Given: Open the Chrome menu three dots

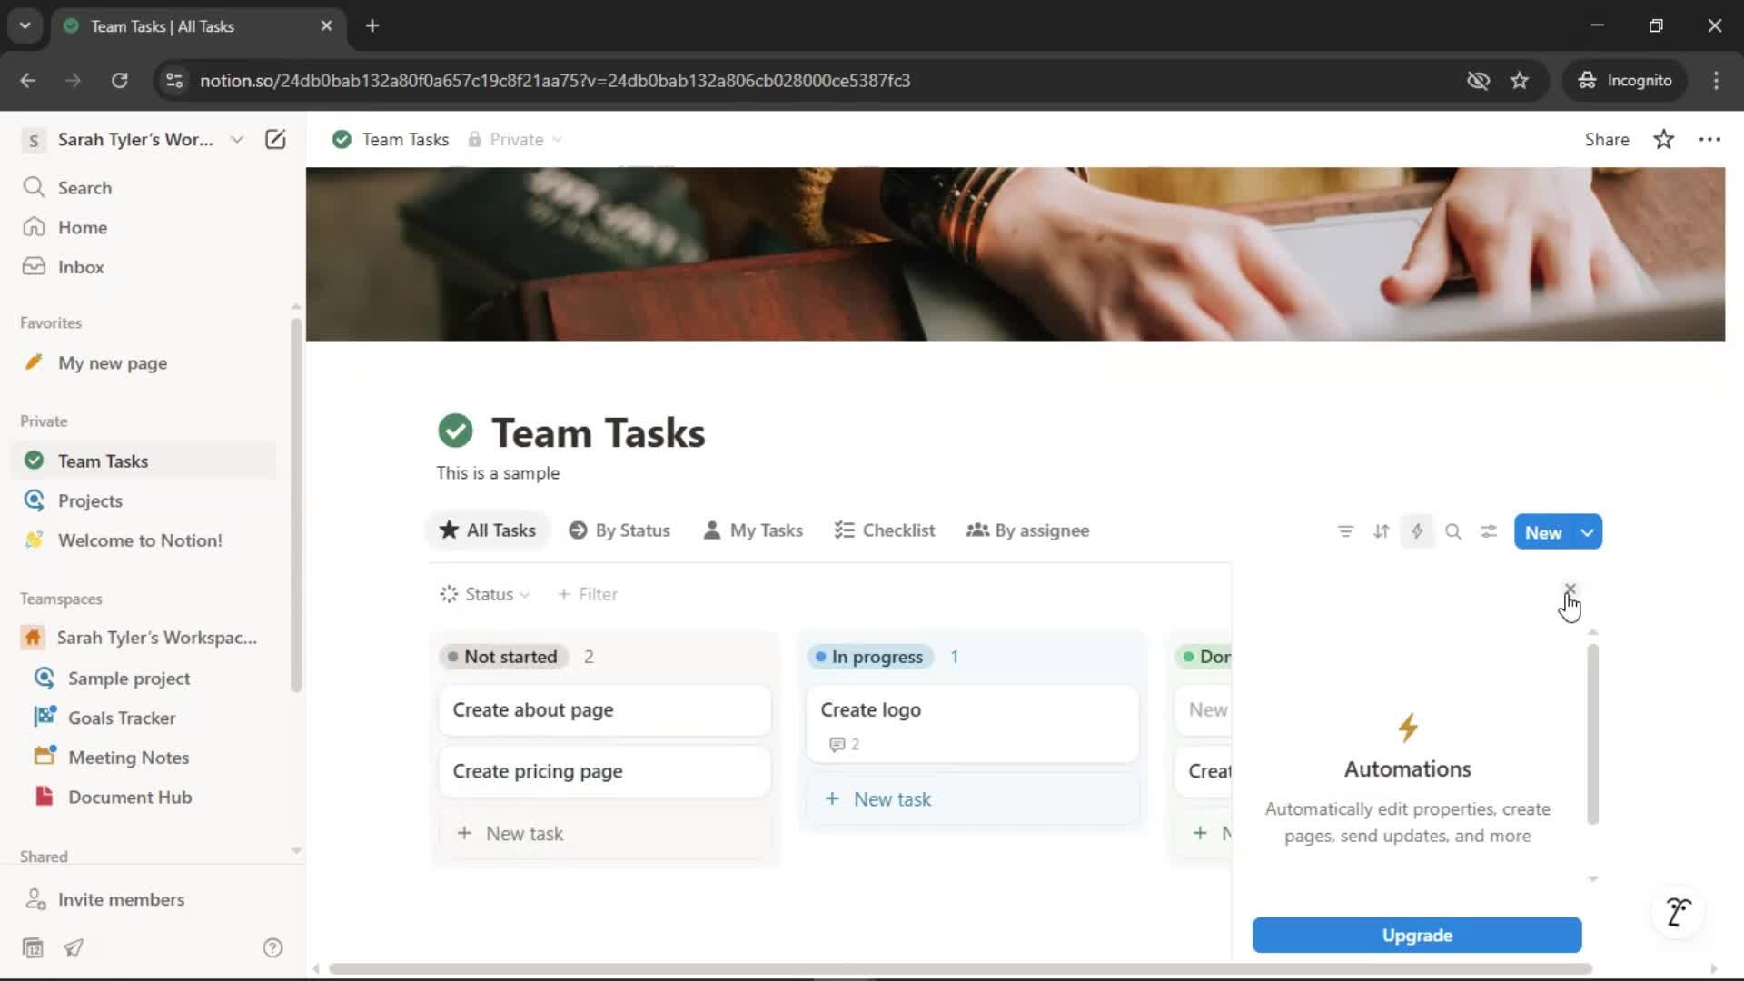Looking at the screenshot, I should [x=1716, y=80].
